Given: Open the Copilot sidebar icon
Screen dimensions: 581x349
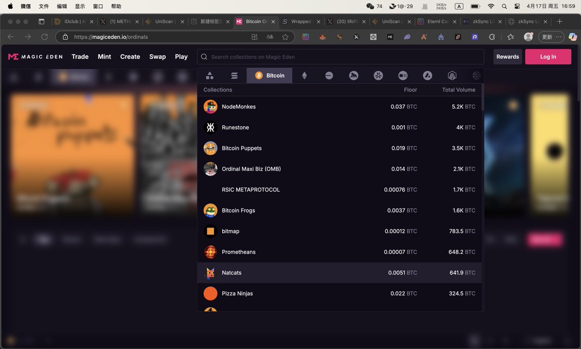Looking at the screenshot, I should tap(572, 37).
